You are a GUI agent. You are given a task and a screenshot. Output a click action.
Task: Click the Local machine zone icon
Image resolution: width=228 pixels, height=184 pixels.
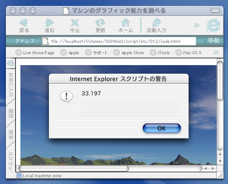19,175
